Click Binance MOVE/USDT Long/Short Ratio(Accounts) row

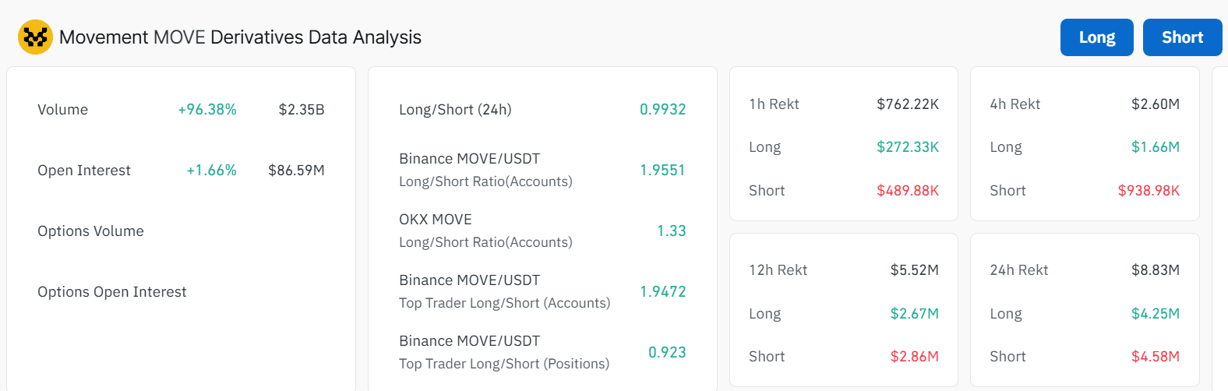[542, 170]
